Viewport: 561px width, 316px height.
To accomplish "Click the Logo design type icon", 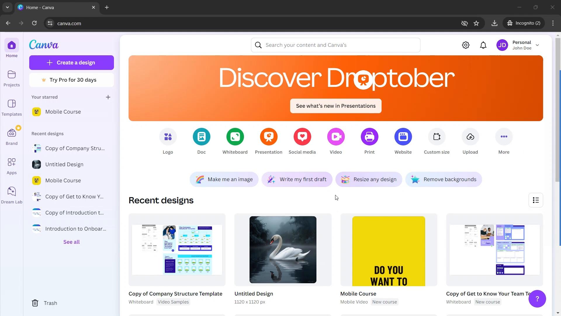I will [168, 137].
